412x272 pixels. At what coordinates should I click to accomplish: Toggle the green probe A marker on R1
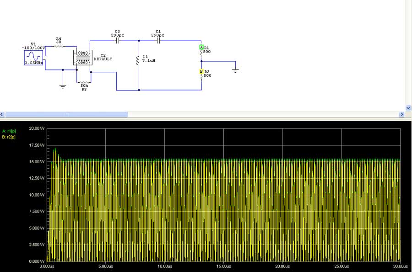pos(201,47)
